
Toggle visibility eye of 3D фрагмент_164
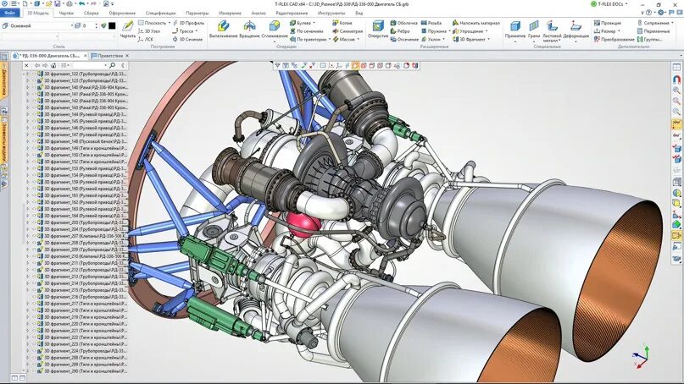[x=34, y=216]
